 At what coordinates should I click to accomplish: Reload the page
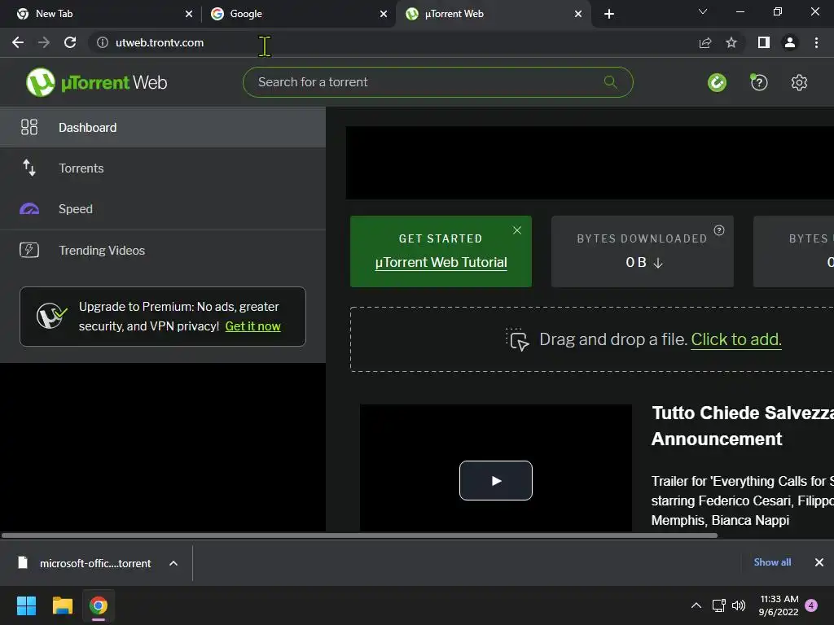click(70, 42)
